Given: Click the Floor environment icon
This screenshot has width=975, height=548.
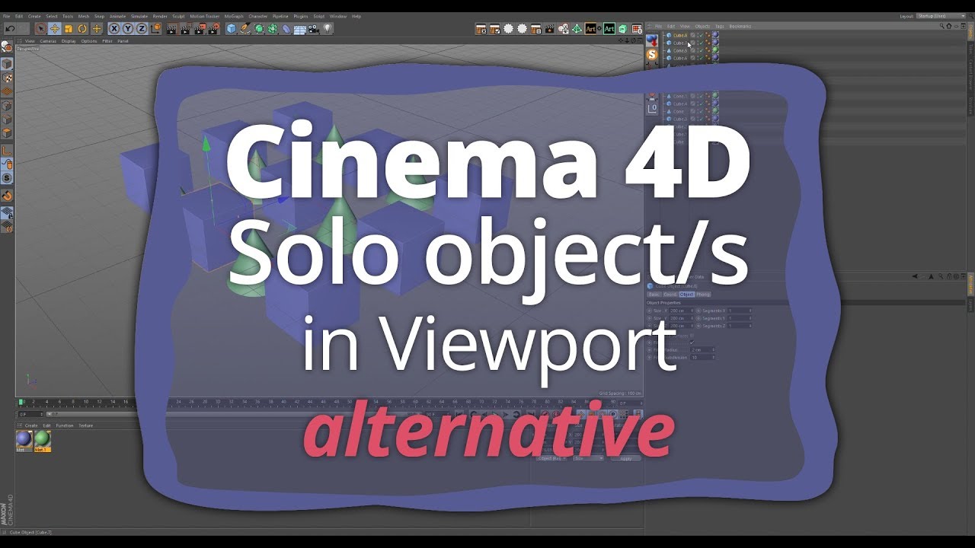Looking at the screenshot, I should click(x=300, y=28).
